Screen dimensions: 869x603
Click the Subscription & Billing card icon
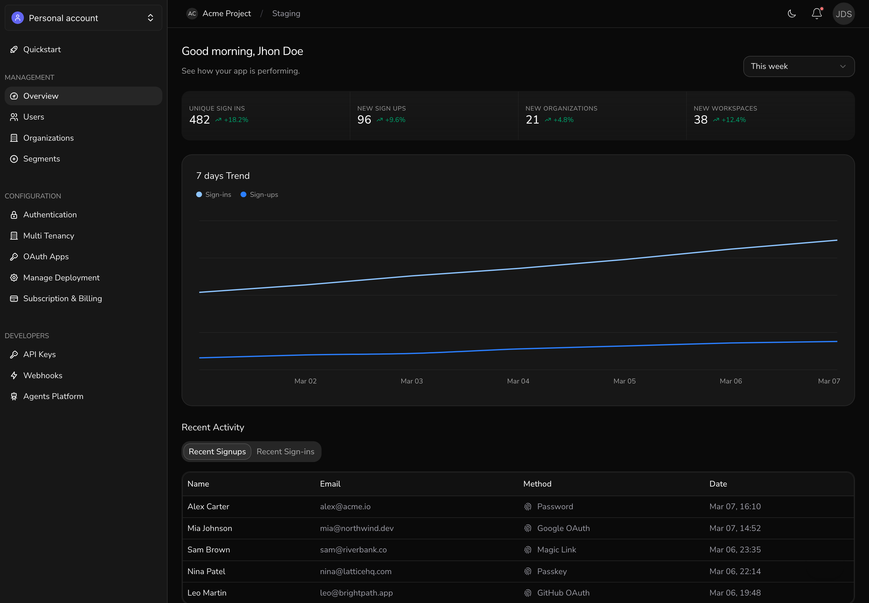[x=14, y=298]
